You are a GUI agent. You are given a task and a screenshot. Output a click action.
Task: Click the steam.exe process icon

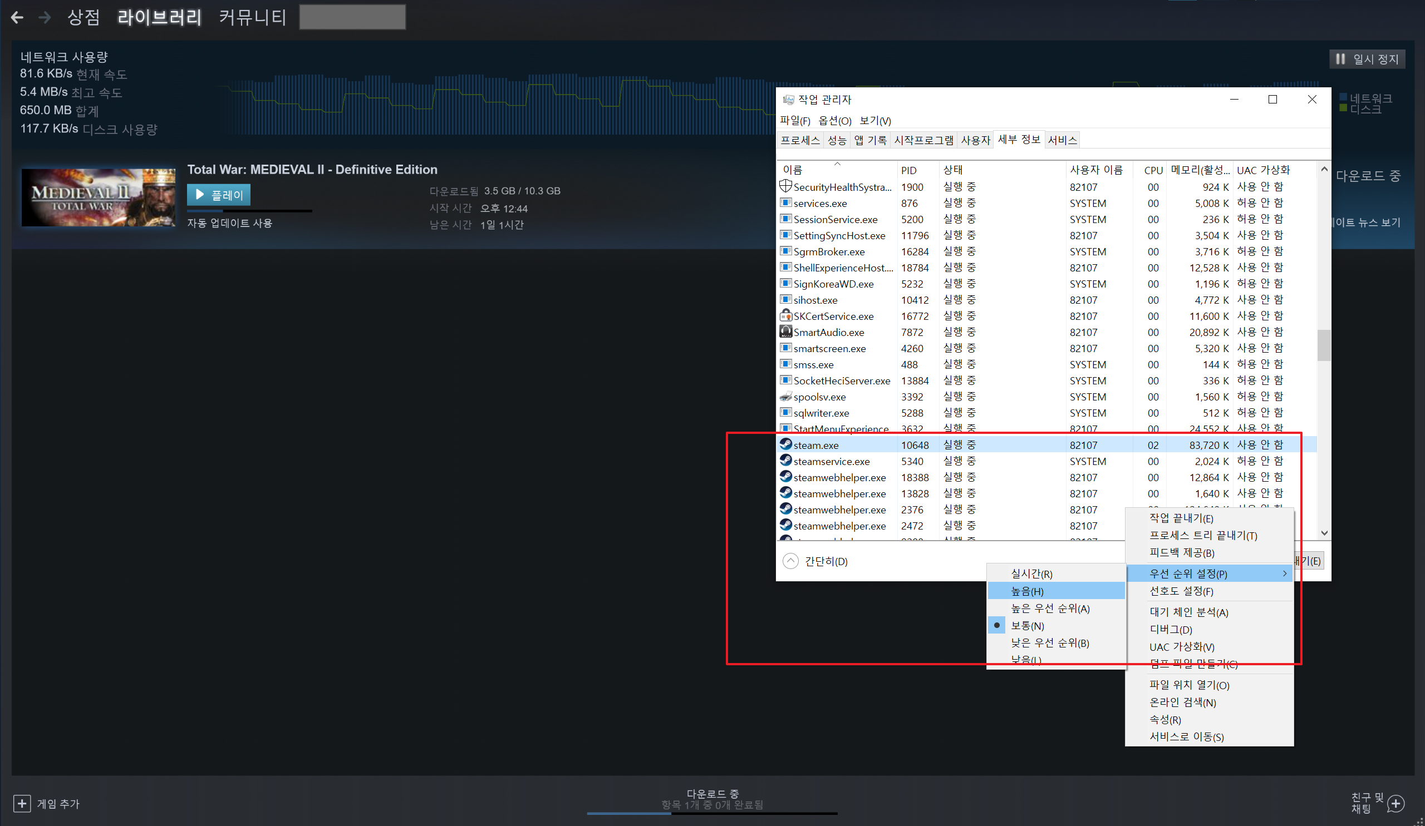[x=785, y=444]
